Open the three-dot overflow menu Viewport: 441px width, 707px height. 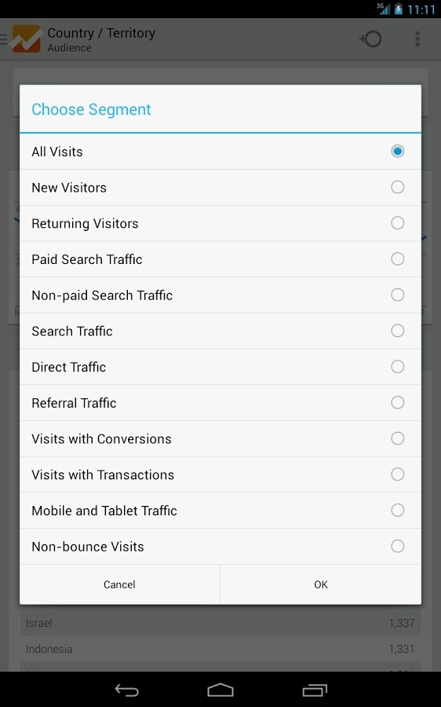pos(417,39)
